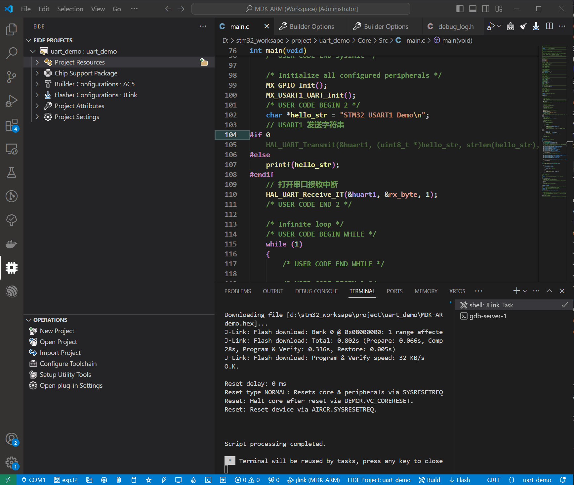Viewport: 574px width, 485px height.
Task: Click the Build icon in the editor toolbar
Action: 511,26
